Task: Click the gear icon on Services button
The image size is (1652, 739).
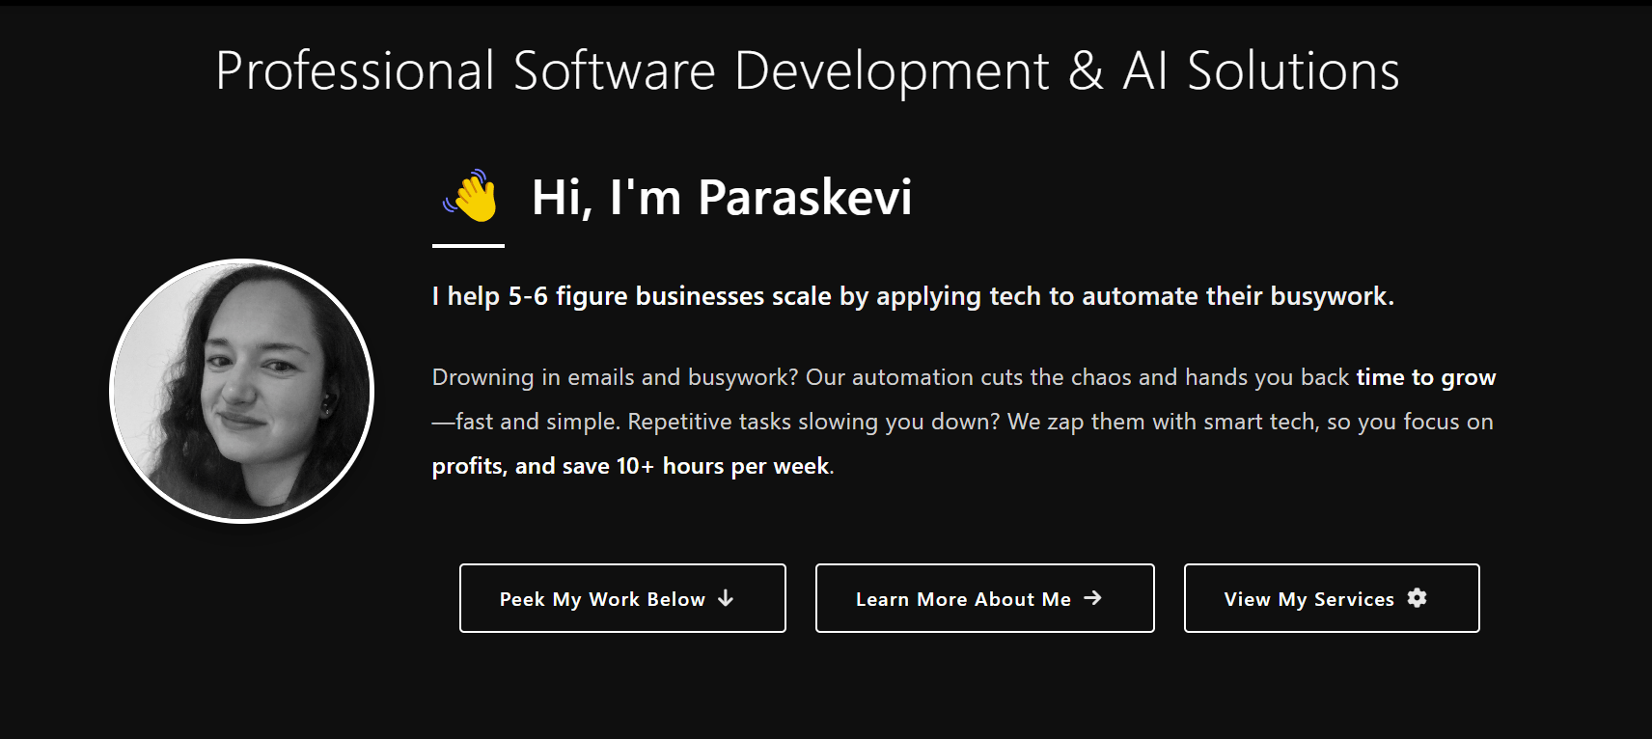Action: point(1417,598)
